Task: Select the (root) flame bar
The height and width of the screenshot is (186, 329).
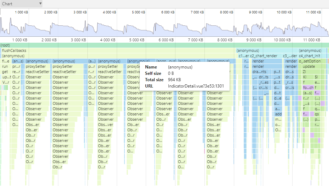Action: click(164, 45)
